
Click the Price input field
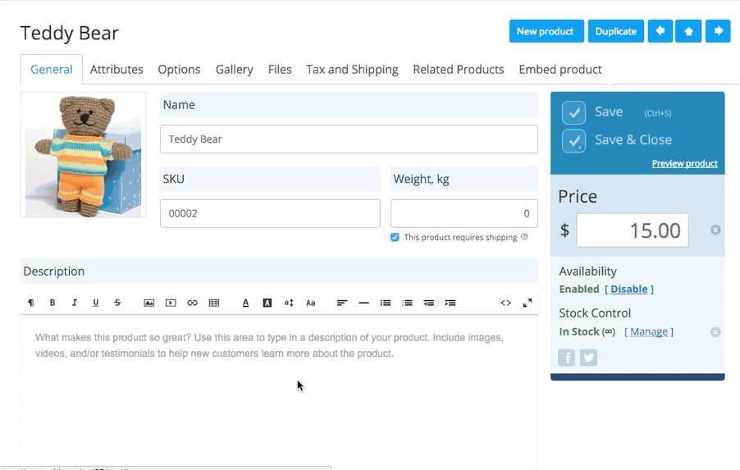tap(633, 230)
